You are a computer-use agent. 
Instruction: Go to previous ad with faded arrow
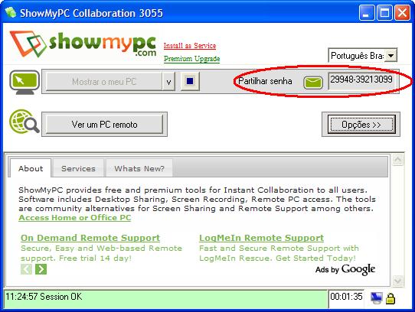click(26, 269)
